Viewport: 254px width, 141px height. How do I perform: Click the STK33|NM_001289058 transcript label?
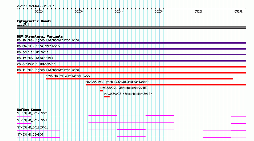[33, 120]
